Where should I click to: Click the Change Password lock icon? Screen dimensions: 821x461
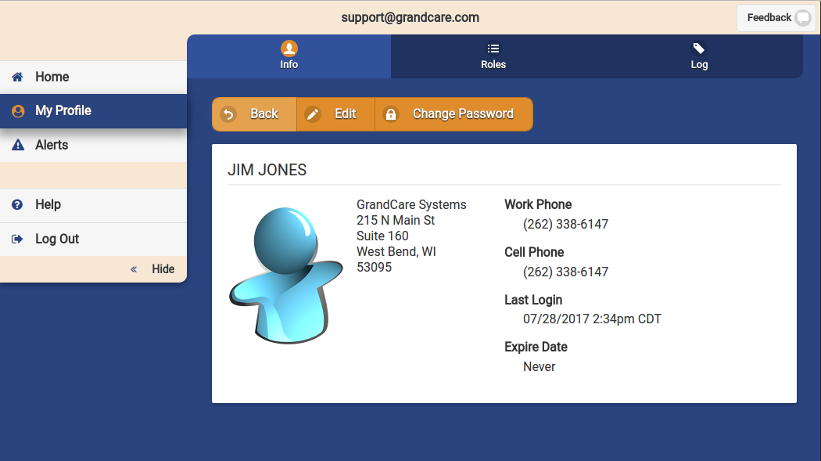[x=391, y=114]
